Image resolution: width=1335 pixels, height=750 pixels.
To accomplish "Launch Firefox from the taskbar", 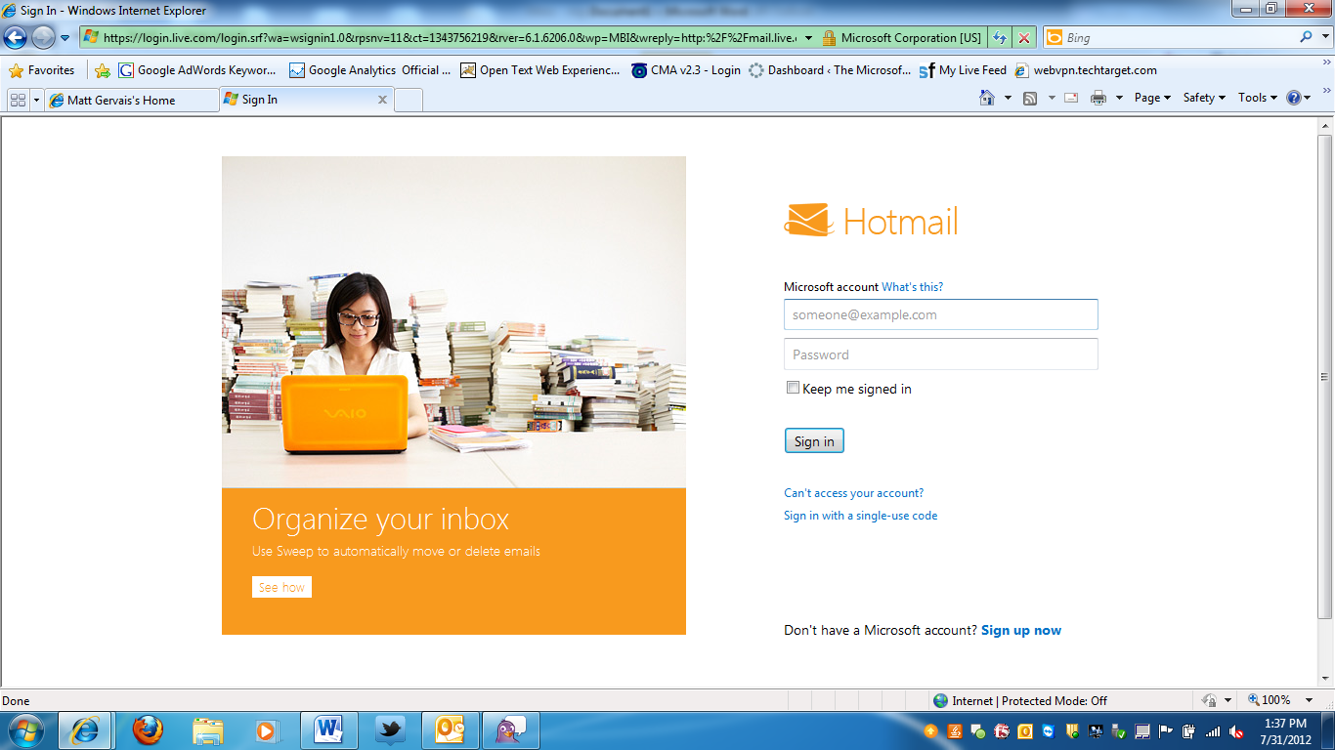I will [147, 730].
